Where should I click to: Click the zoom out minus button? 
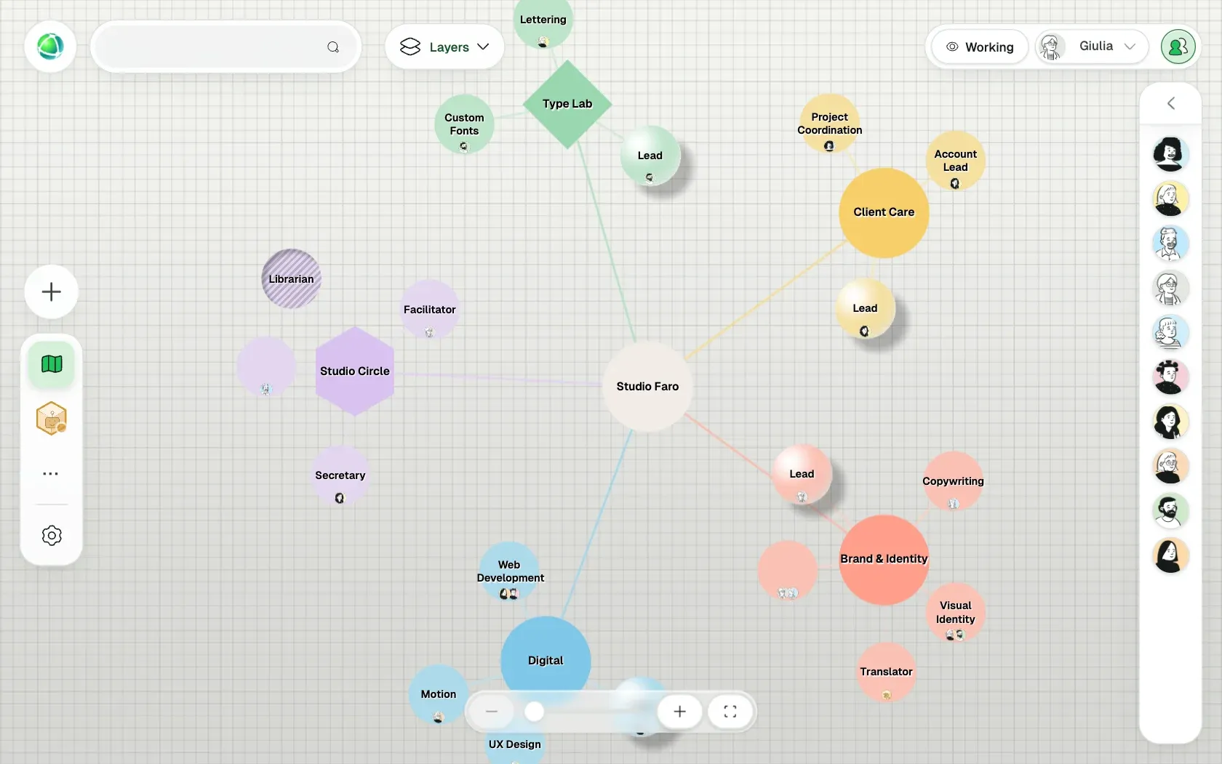click(492, 712)
